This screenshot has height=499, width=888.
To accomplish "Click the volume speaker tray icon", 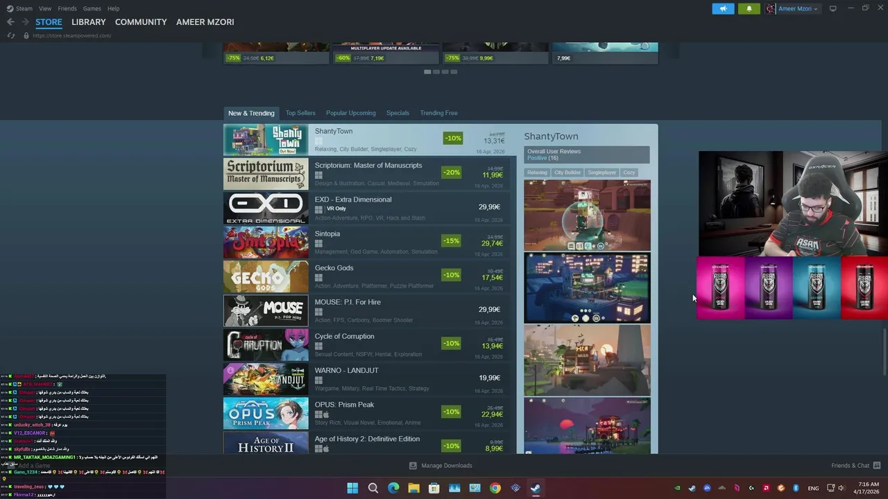I will click(x=841, y=488).
